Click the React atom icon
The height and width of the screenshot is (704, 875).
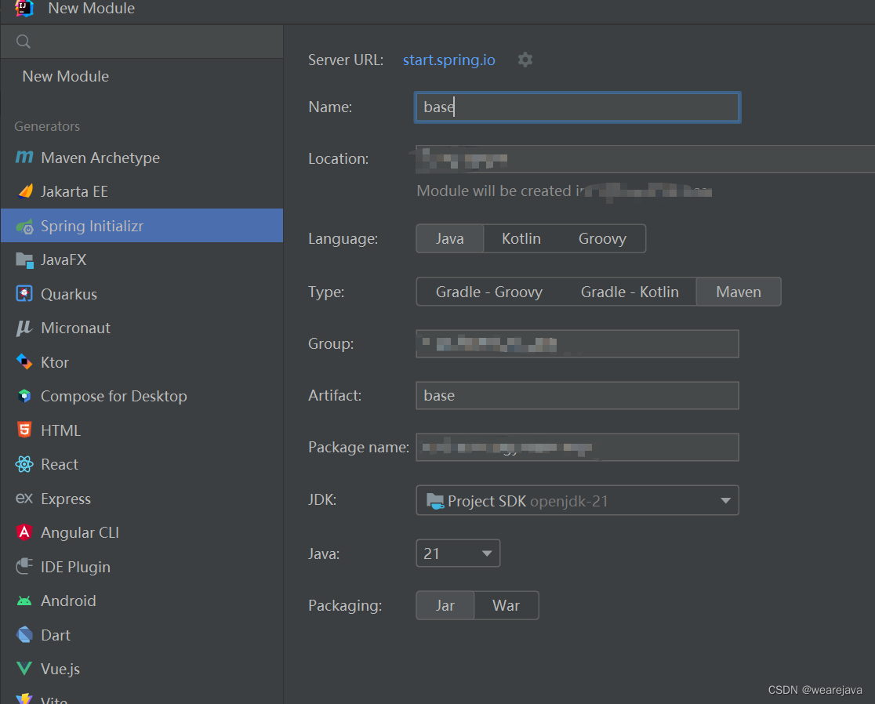pyautogui.click(x=24, y=464)
